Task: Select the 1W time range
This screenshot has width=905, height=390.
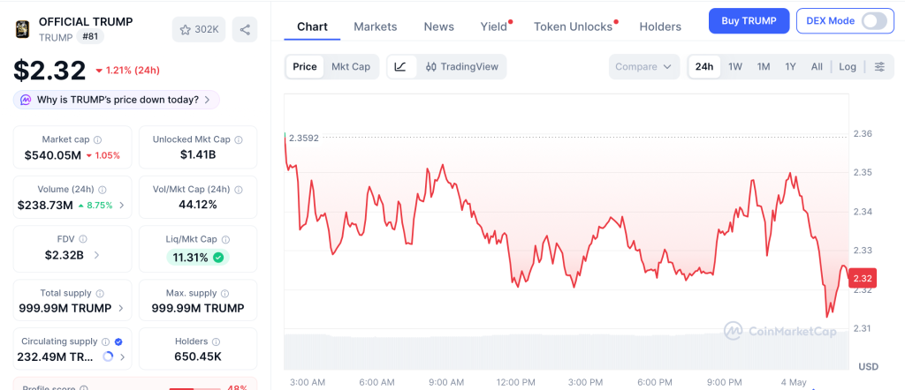Action: [735, 67]
